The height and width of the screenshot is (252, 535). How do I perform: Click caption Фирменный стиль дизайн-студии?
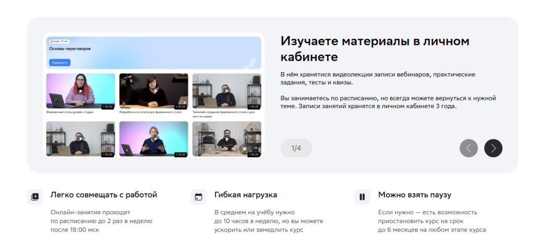70,112
